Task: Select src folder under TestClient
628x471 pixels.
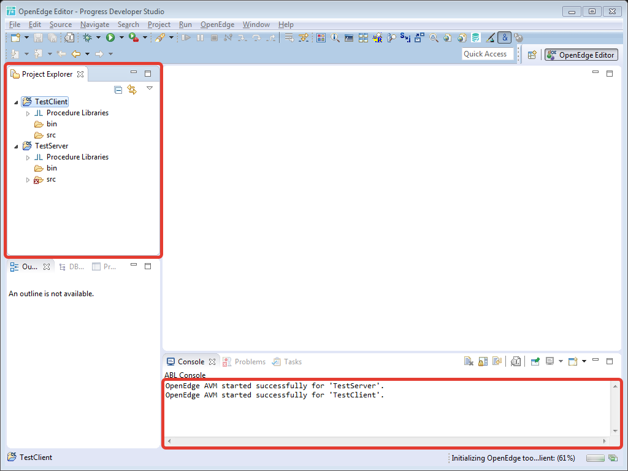Action: pyautogui.click(x=45, y=135)
